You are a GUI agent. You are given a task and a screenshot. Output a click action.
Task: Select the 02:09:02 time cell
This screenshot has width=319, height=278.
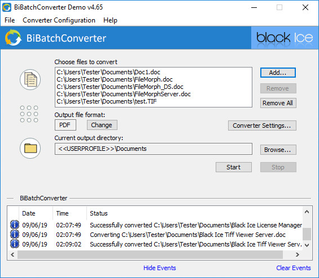pyautogui.click(x=68, y=244)
